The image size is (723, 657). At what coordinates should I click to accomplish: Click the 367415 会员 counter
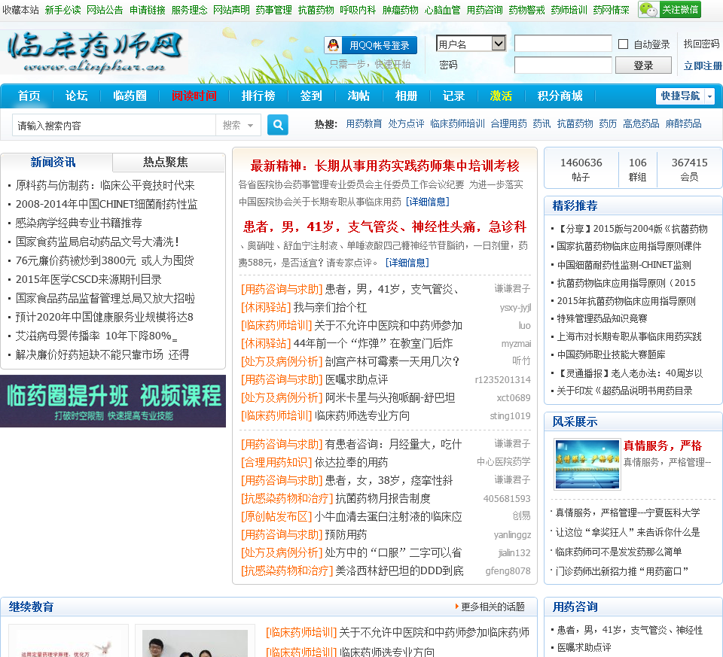tap(689, 169)
